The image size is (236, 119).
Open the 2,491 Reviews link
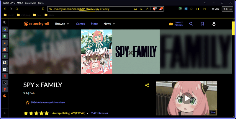click(x=99, y=113)
